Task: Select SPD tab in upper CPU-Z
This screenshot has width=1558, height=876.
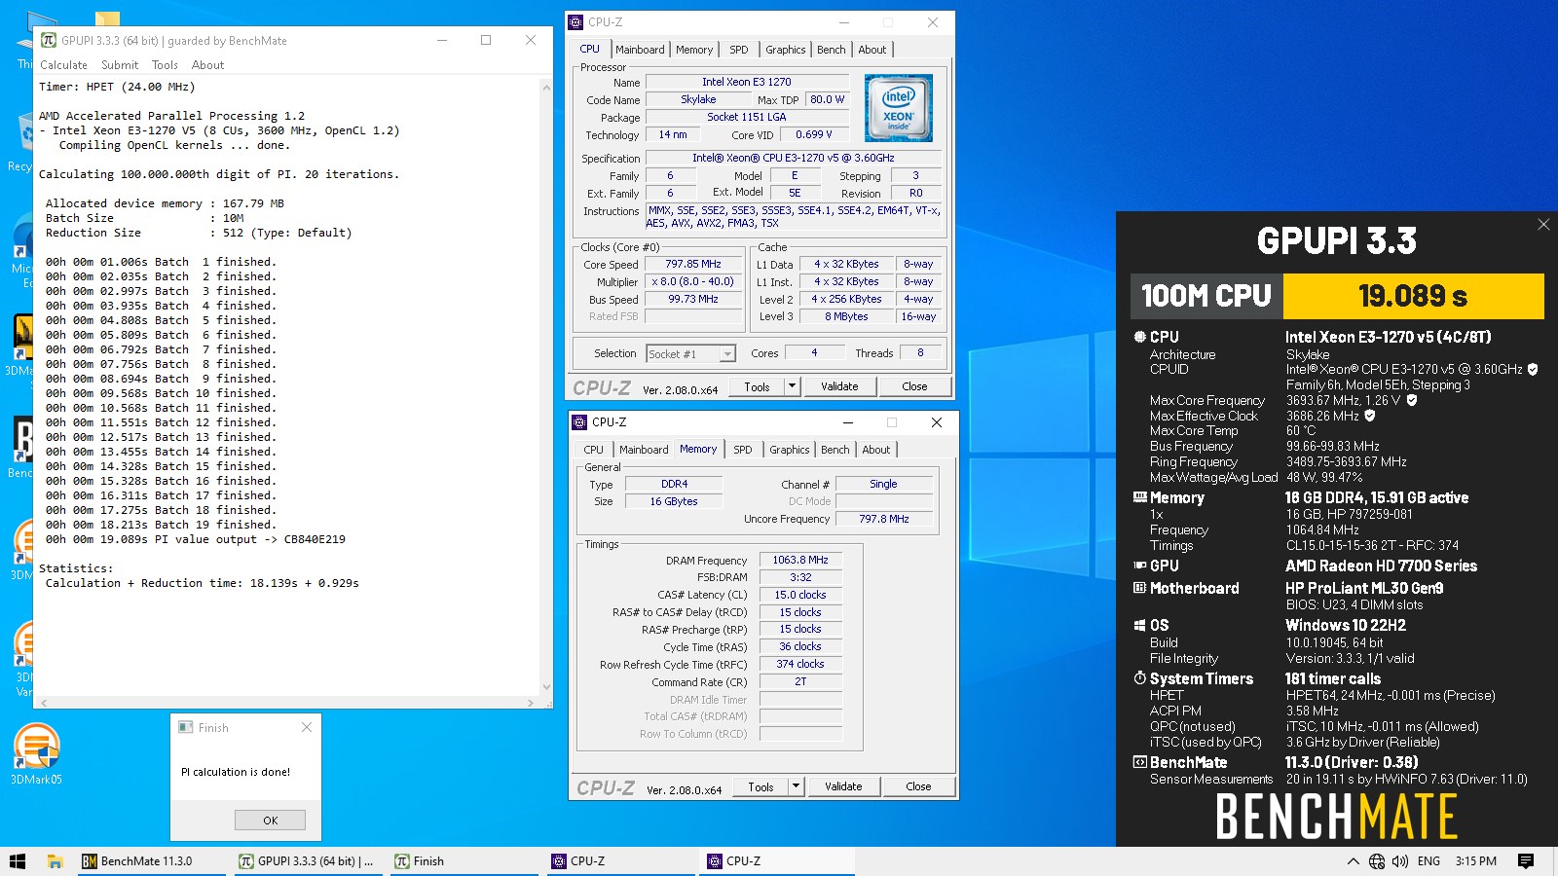Action: 739,50
